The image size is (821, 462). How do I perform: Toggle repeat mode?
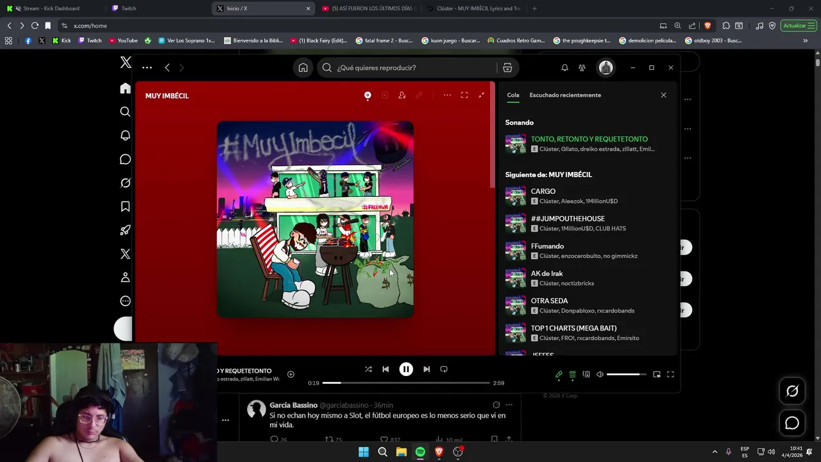[444, 369]
